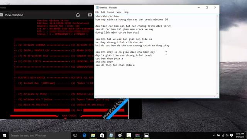Open the Help menu in Notepad
This screenshot has height=139, width=247.
click(126, 12)
